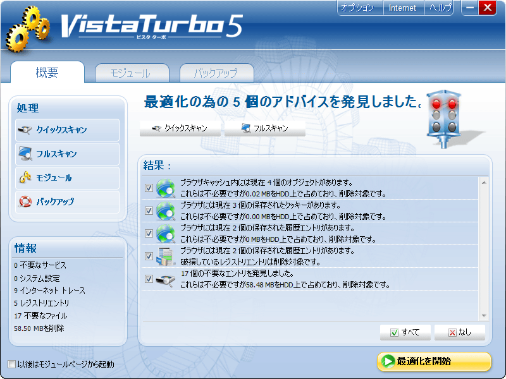The width and height of the screenshot is (506, 379).
Task: Enable 以後はモジュールページから起動 checkbox
Action: [x=11, y=364]
